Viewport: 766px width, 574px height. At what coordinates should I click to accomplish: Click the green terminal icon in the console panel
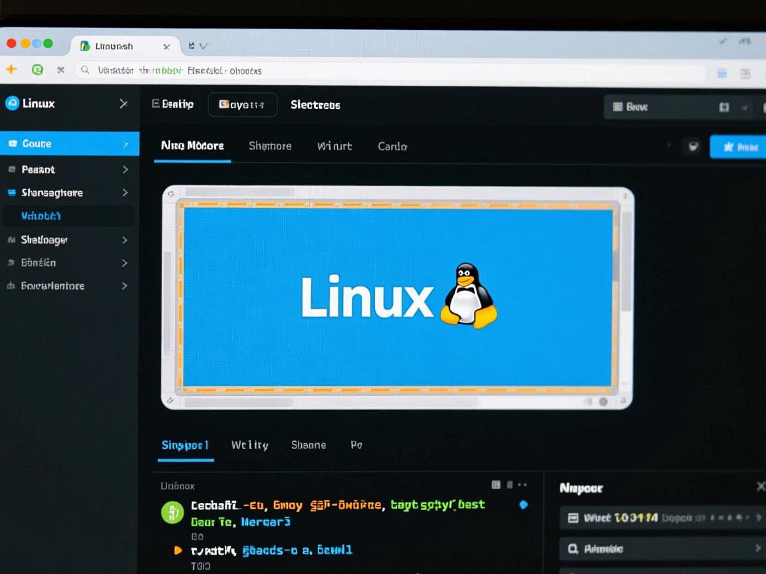coord(172,512)
